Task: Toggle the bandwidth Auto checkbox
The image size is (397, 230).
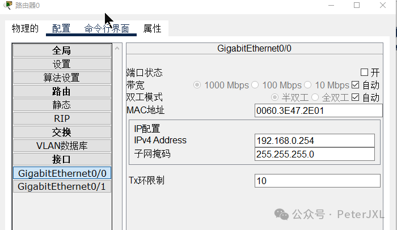Action: pyautogui.click(x=356, y=85)
